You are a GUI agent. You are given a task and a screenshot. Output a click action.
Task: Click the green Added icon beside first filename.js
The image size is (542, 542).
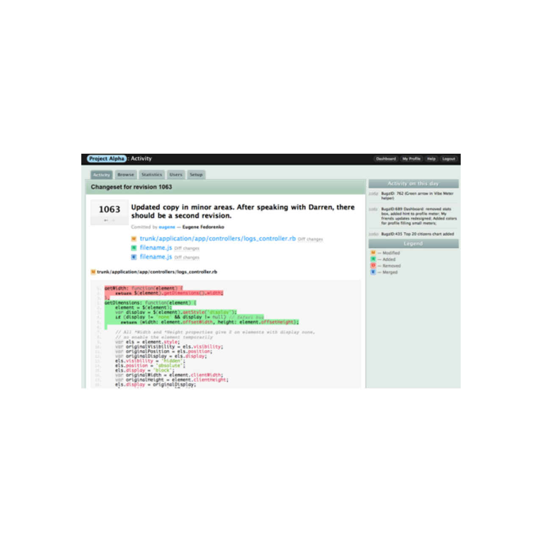pyautogui.click(x=134, y=248)
